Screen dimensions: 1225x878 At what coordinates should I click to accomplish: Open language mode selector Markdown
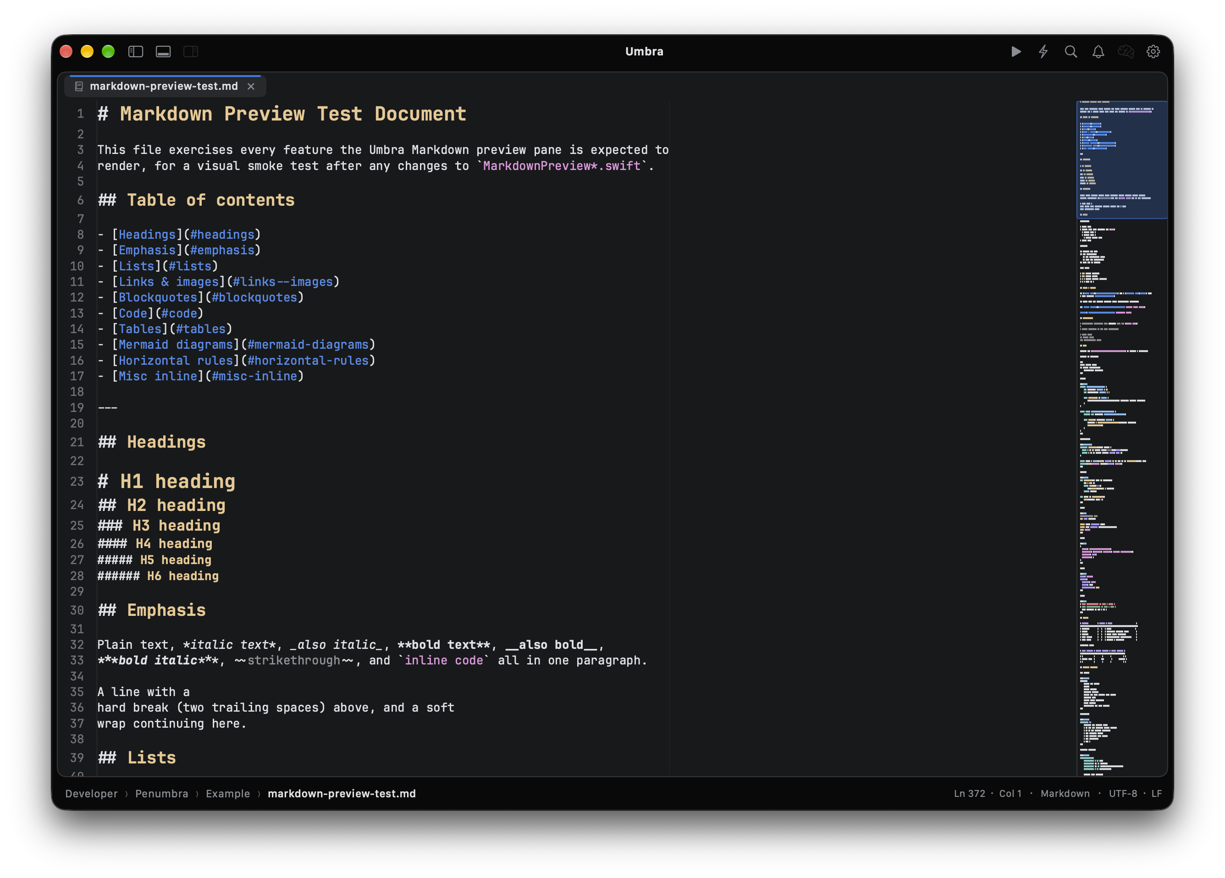coord(1065,793)
